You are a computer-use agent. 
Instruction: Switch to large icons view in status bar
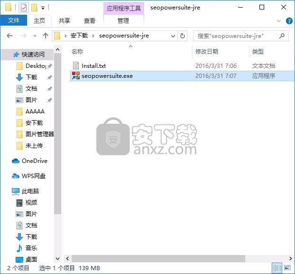tap(287, 268)
